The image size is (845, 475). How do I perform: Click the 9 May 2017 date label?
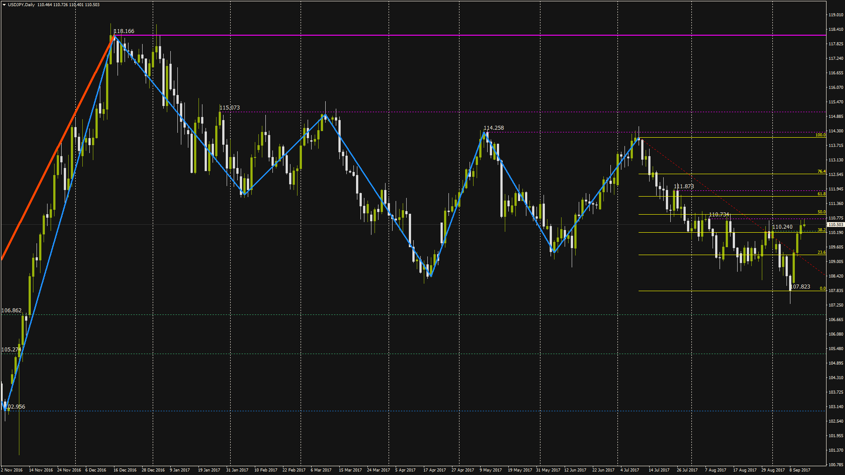[491, 470]
